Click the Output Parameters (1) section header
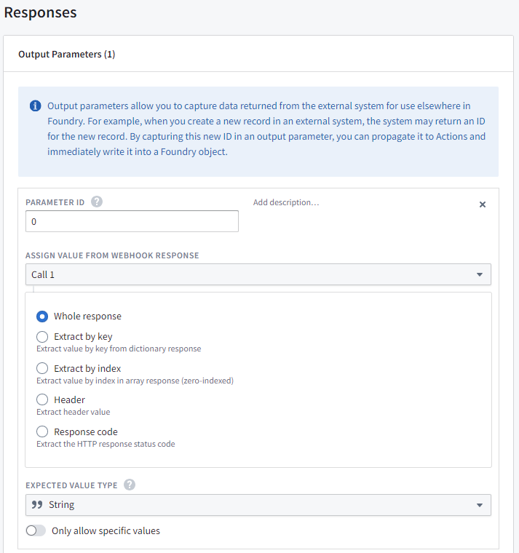Screen dimensions: 519x553 66,54
